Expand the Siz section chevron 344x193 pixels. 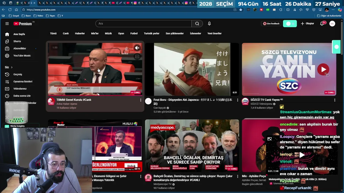[12, 67]
